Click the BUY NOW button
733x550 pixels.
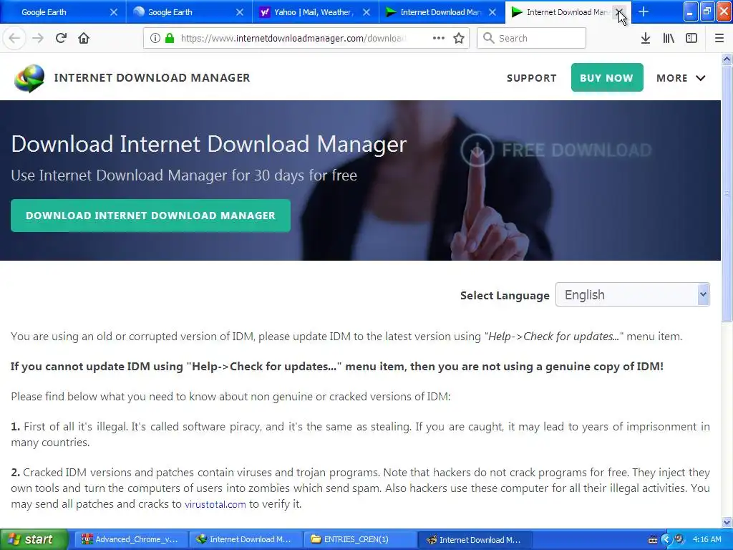click(x=607, y=77)
